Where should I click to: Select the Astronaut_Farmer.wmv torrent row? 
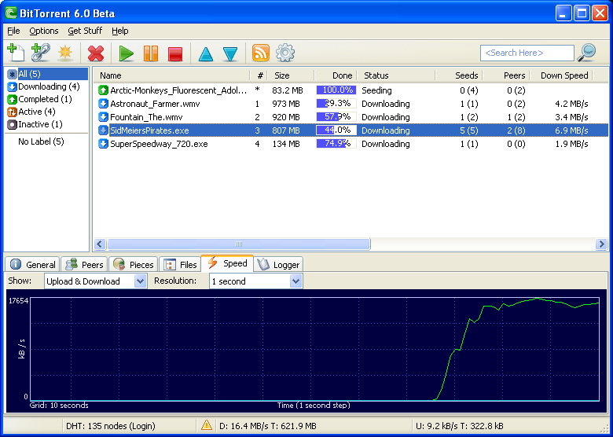click(157, 104)
